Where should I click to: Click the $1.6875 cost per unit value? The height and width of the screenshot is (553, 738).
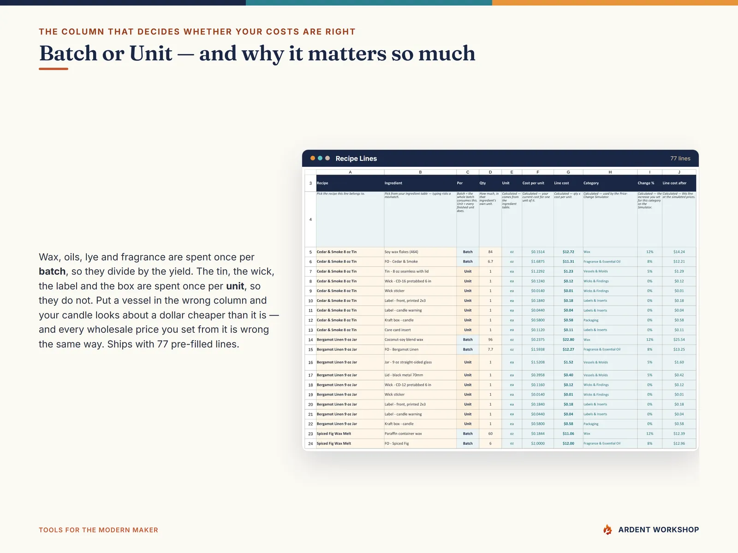pyautogui.click(x=538, y=262)
